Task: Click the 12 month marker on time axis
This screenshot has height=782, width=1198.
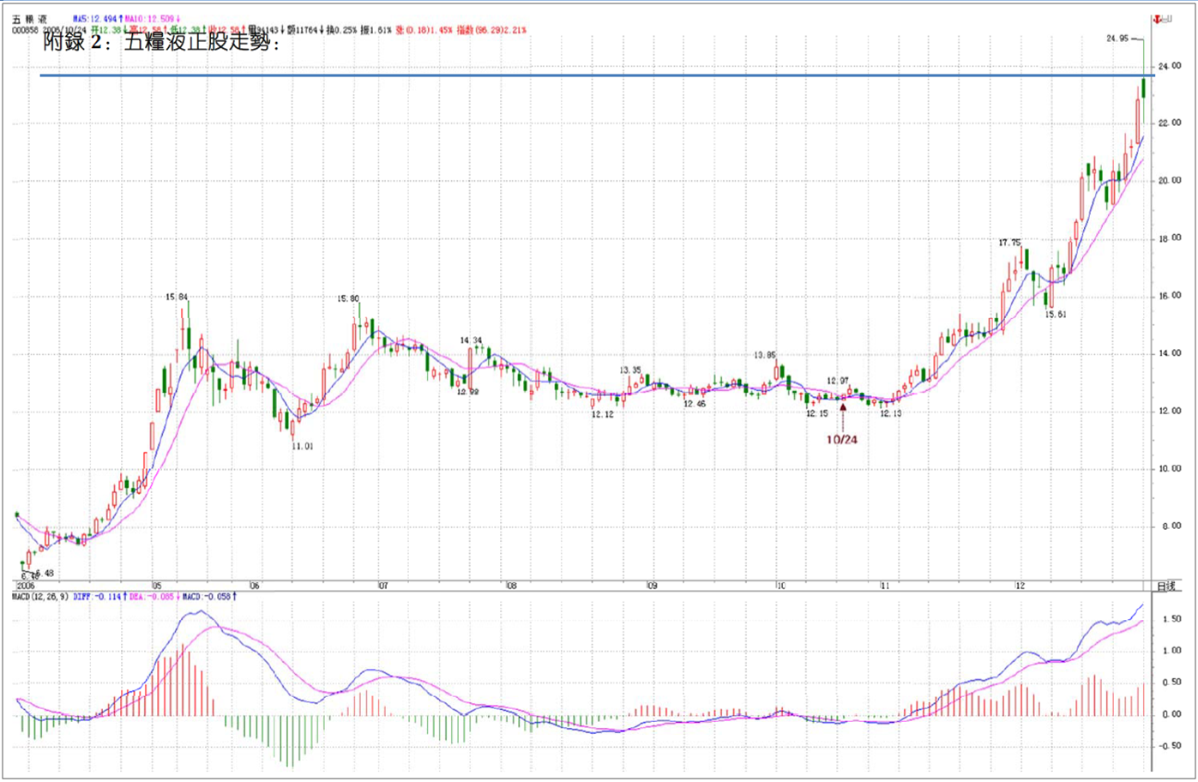Action: tap(1020, 586)
